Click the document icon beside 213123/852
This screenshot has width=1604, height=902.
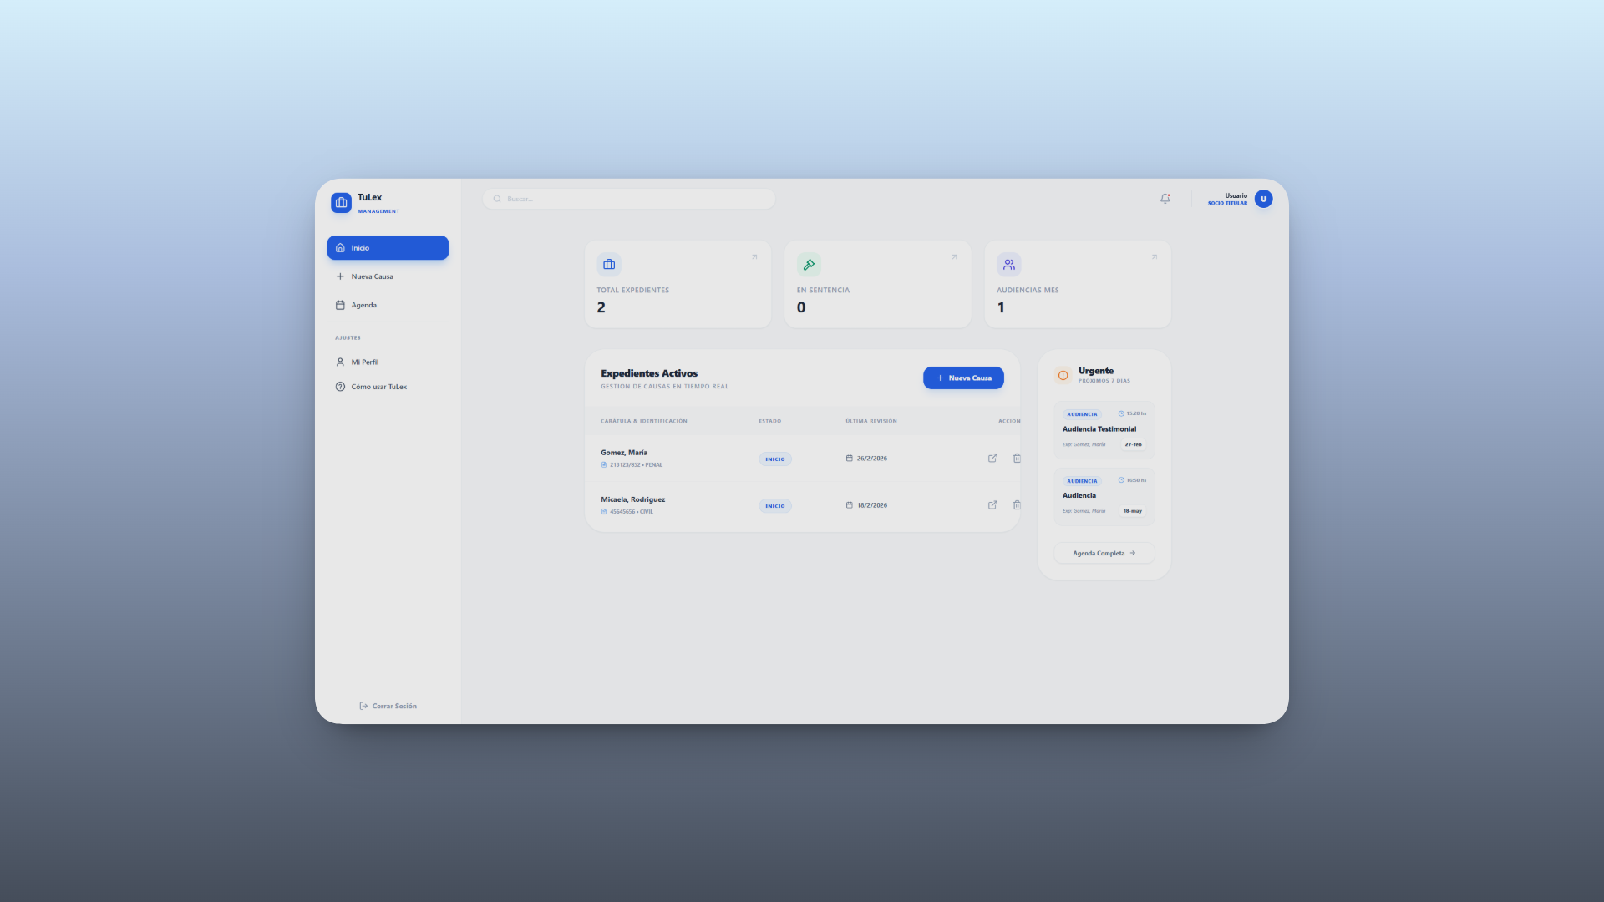604,465
